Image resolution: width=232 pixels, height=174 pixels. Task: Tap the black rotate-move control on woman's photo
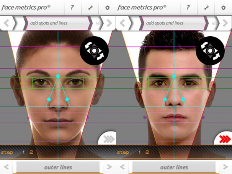tap(94, 51)
